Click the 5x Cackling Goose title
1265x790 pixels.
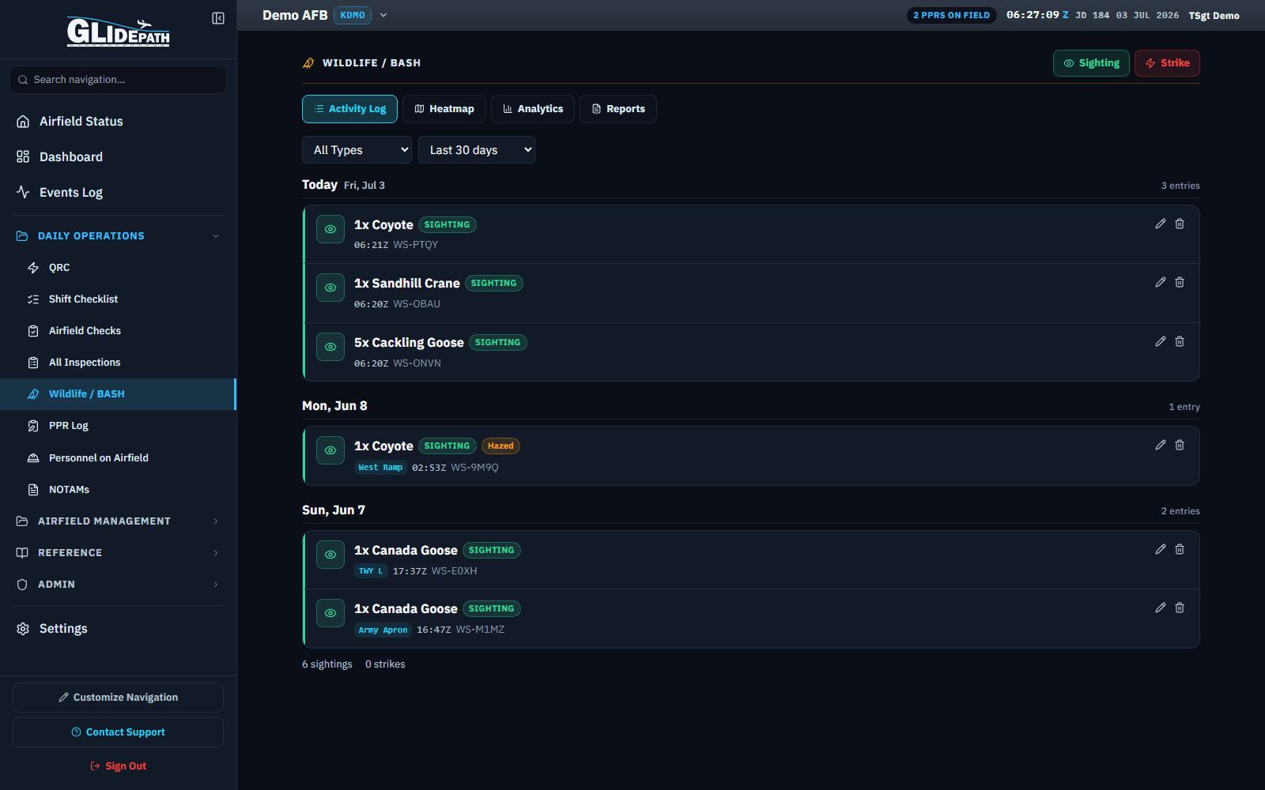[x=409, y=342]
